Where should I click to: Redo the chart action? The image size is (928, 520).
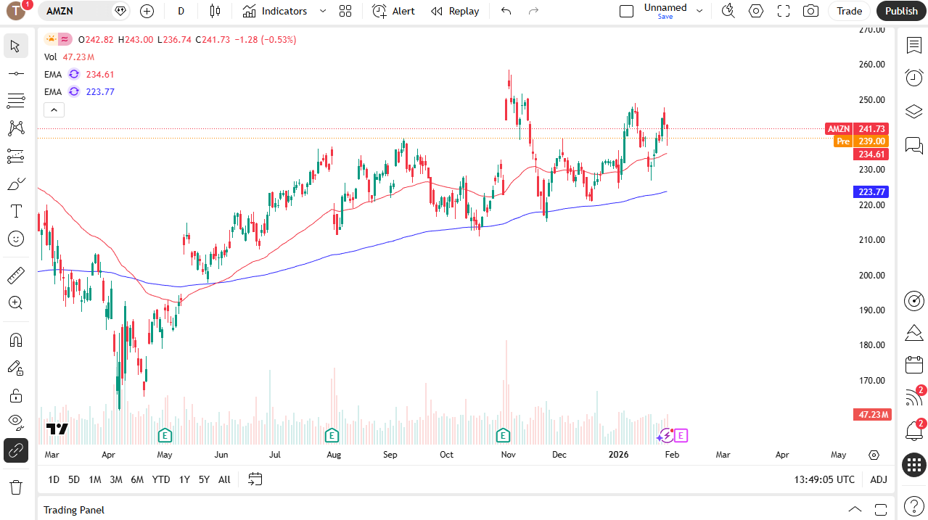[534, 11]
